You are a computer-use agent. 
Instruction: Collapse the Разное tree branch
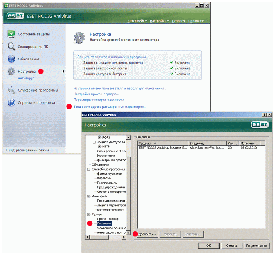pos(89,214)
